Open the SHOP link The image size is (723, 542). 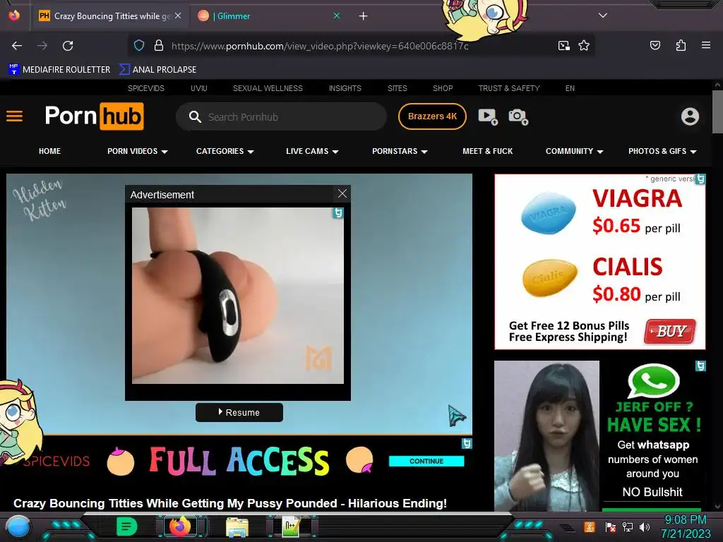click(x=443, y=88)
